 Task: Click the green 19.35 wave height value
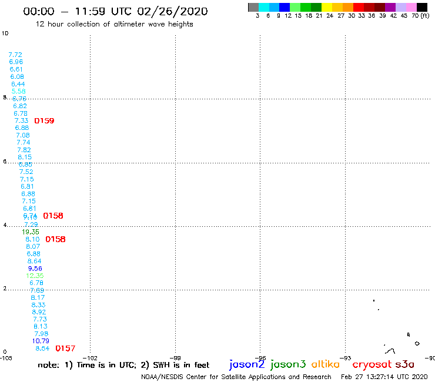(x=31, y=232)
